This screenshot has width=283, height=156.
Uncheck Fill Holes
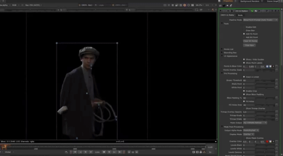coord(244,102)
